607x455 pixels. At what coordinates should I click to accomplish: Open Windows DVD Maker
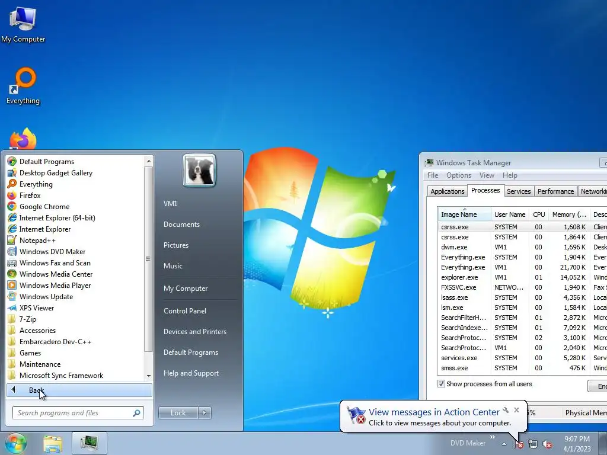coord(52,251)
